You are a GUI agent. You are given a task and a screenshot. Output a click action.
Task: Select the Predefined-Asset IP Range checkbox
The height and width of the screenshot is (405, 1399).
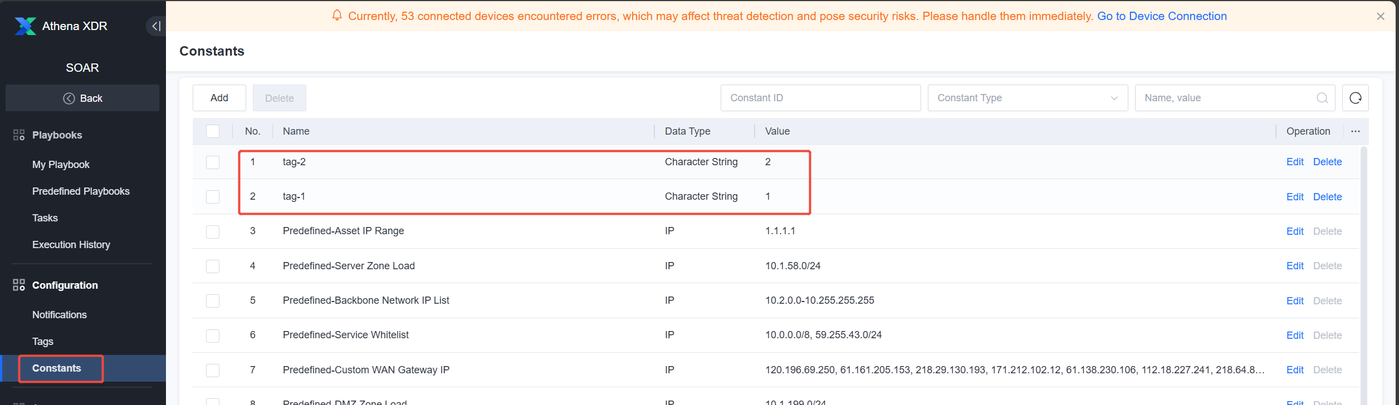point(213,231)
